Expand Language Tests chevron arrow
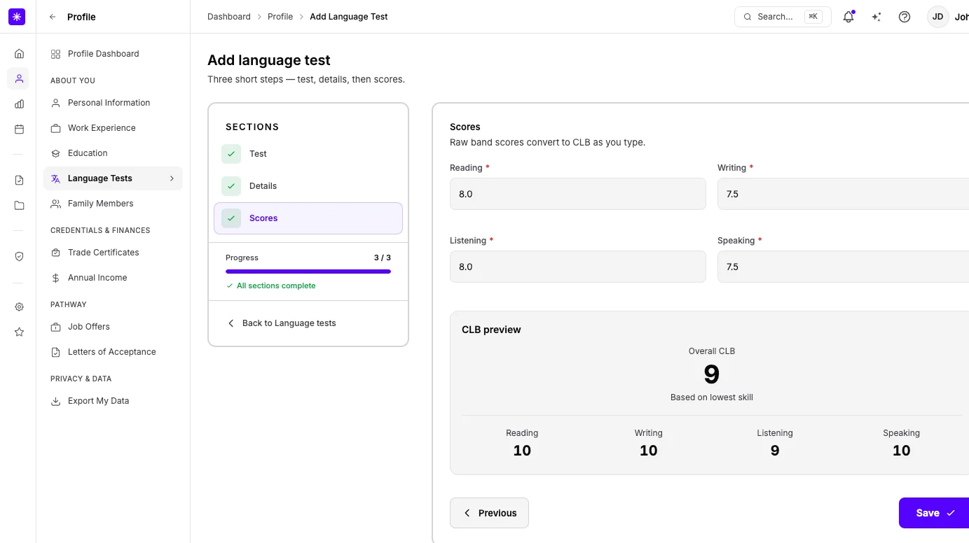Viewport: 969px width, 543px height. (x=172, y=178)
